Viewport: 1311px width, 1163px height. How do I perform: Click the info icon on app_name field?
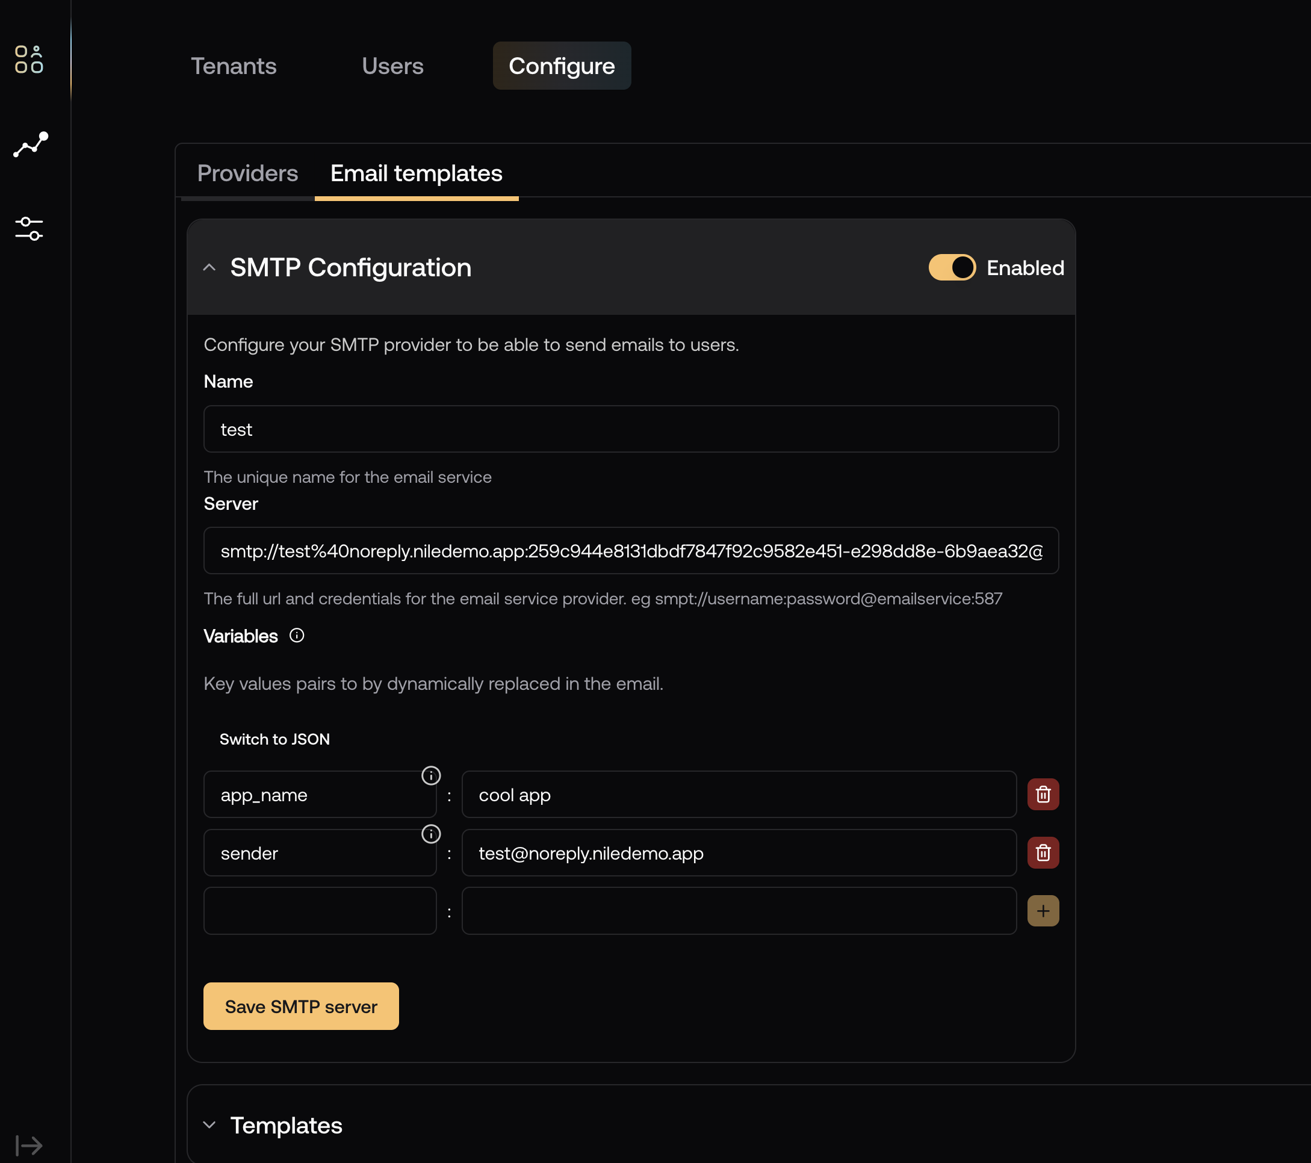430,775
